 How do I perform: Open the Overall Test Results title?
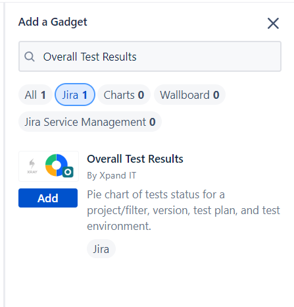pyautogui.click(x=135, y=159)
